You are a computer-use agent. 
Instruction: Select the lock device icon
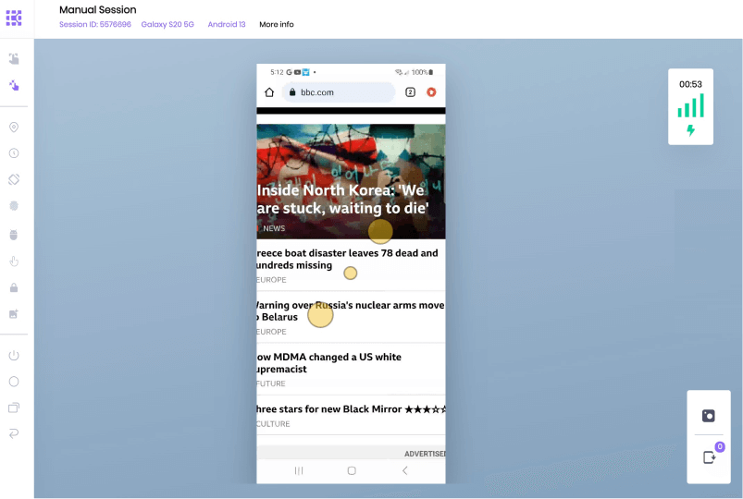(x=14, y=287)
